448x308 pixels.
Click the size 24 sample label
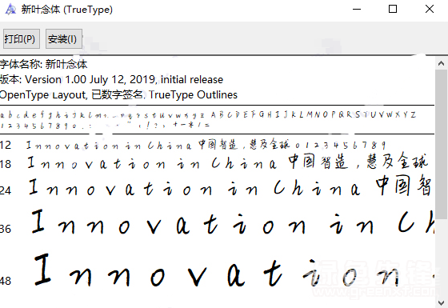click(6, 190)
